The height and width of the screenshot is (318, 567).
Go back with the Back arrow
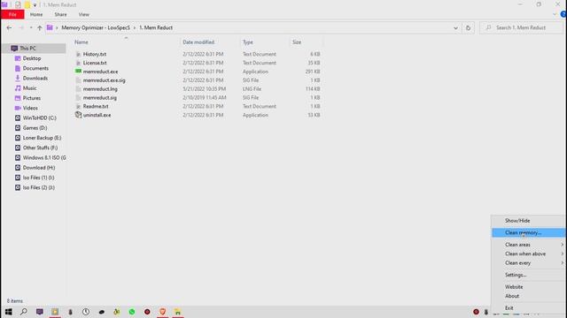(9, 27)
